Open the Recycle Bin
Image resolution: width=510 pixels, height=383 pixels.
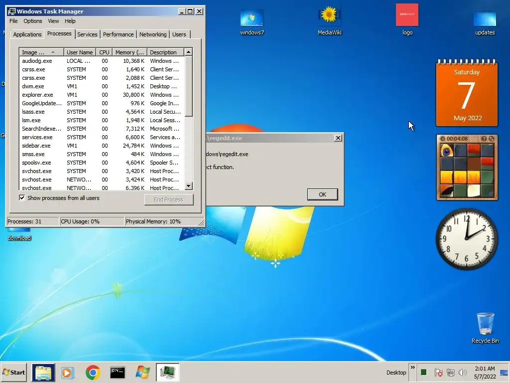485,328
